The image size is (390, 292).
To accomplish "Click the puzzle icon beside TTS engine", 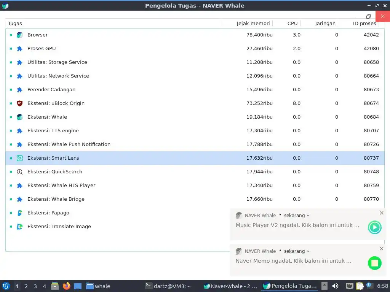I will point(20,131).
